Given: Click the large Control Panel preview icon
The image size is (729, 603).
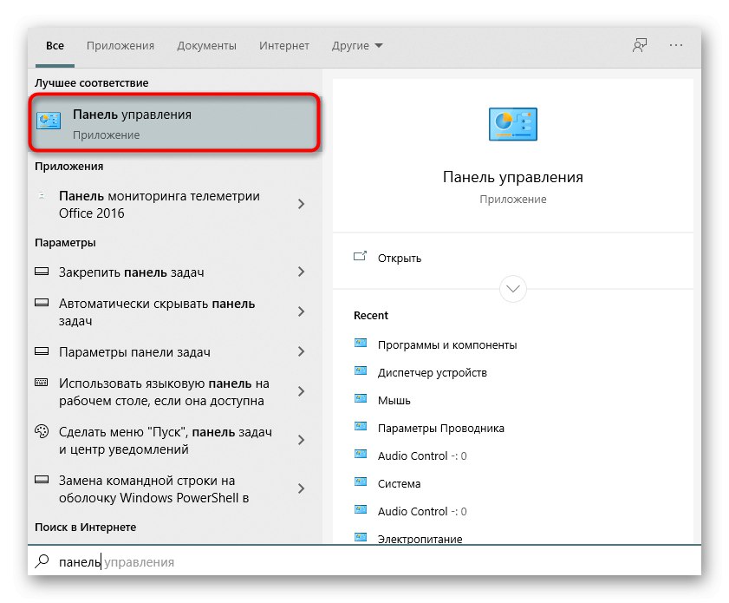Looking at the screenshot, I should [x=513, y=125].
